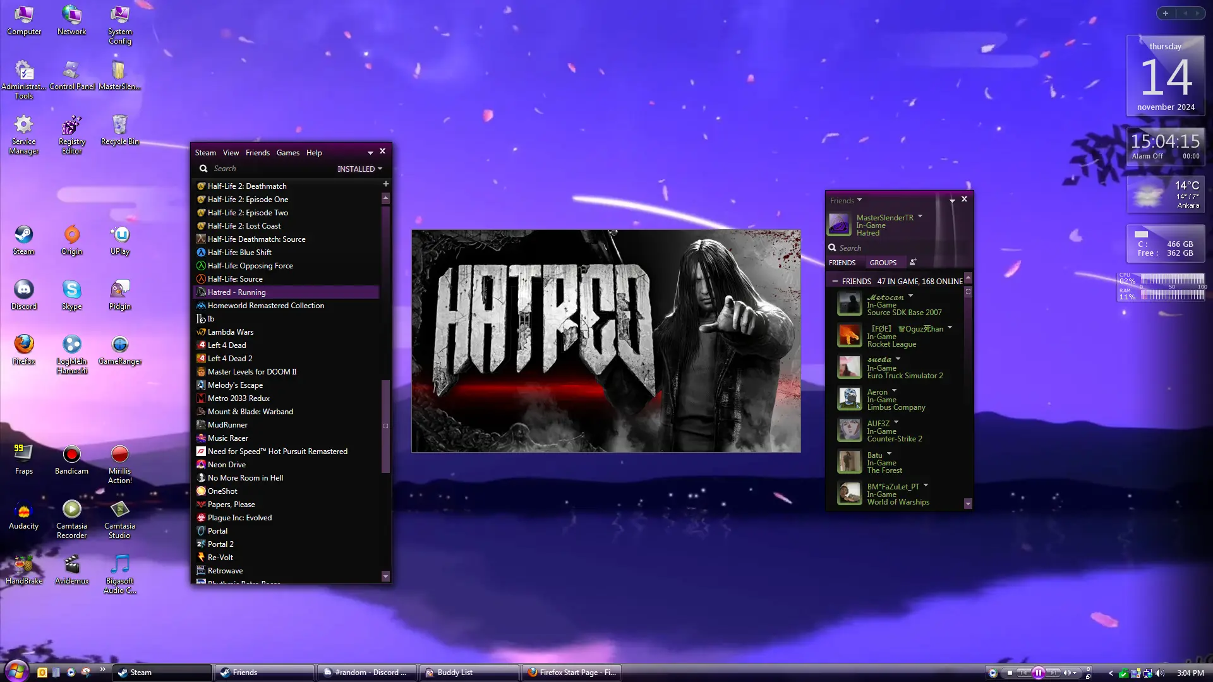This screenshot has height=682, width=1213.
Task: Open the dropdown next to friend Batu
Action: pyautogui.click(x=889, y=453)
